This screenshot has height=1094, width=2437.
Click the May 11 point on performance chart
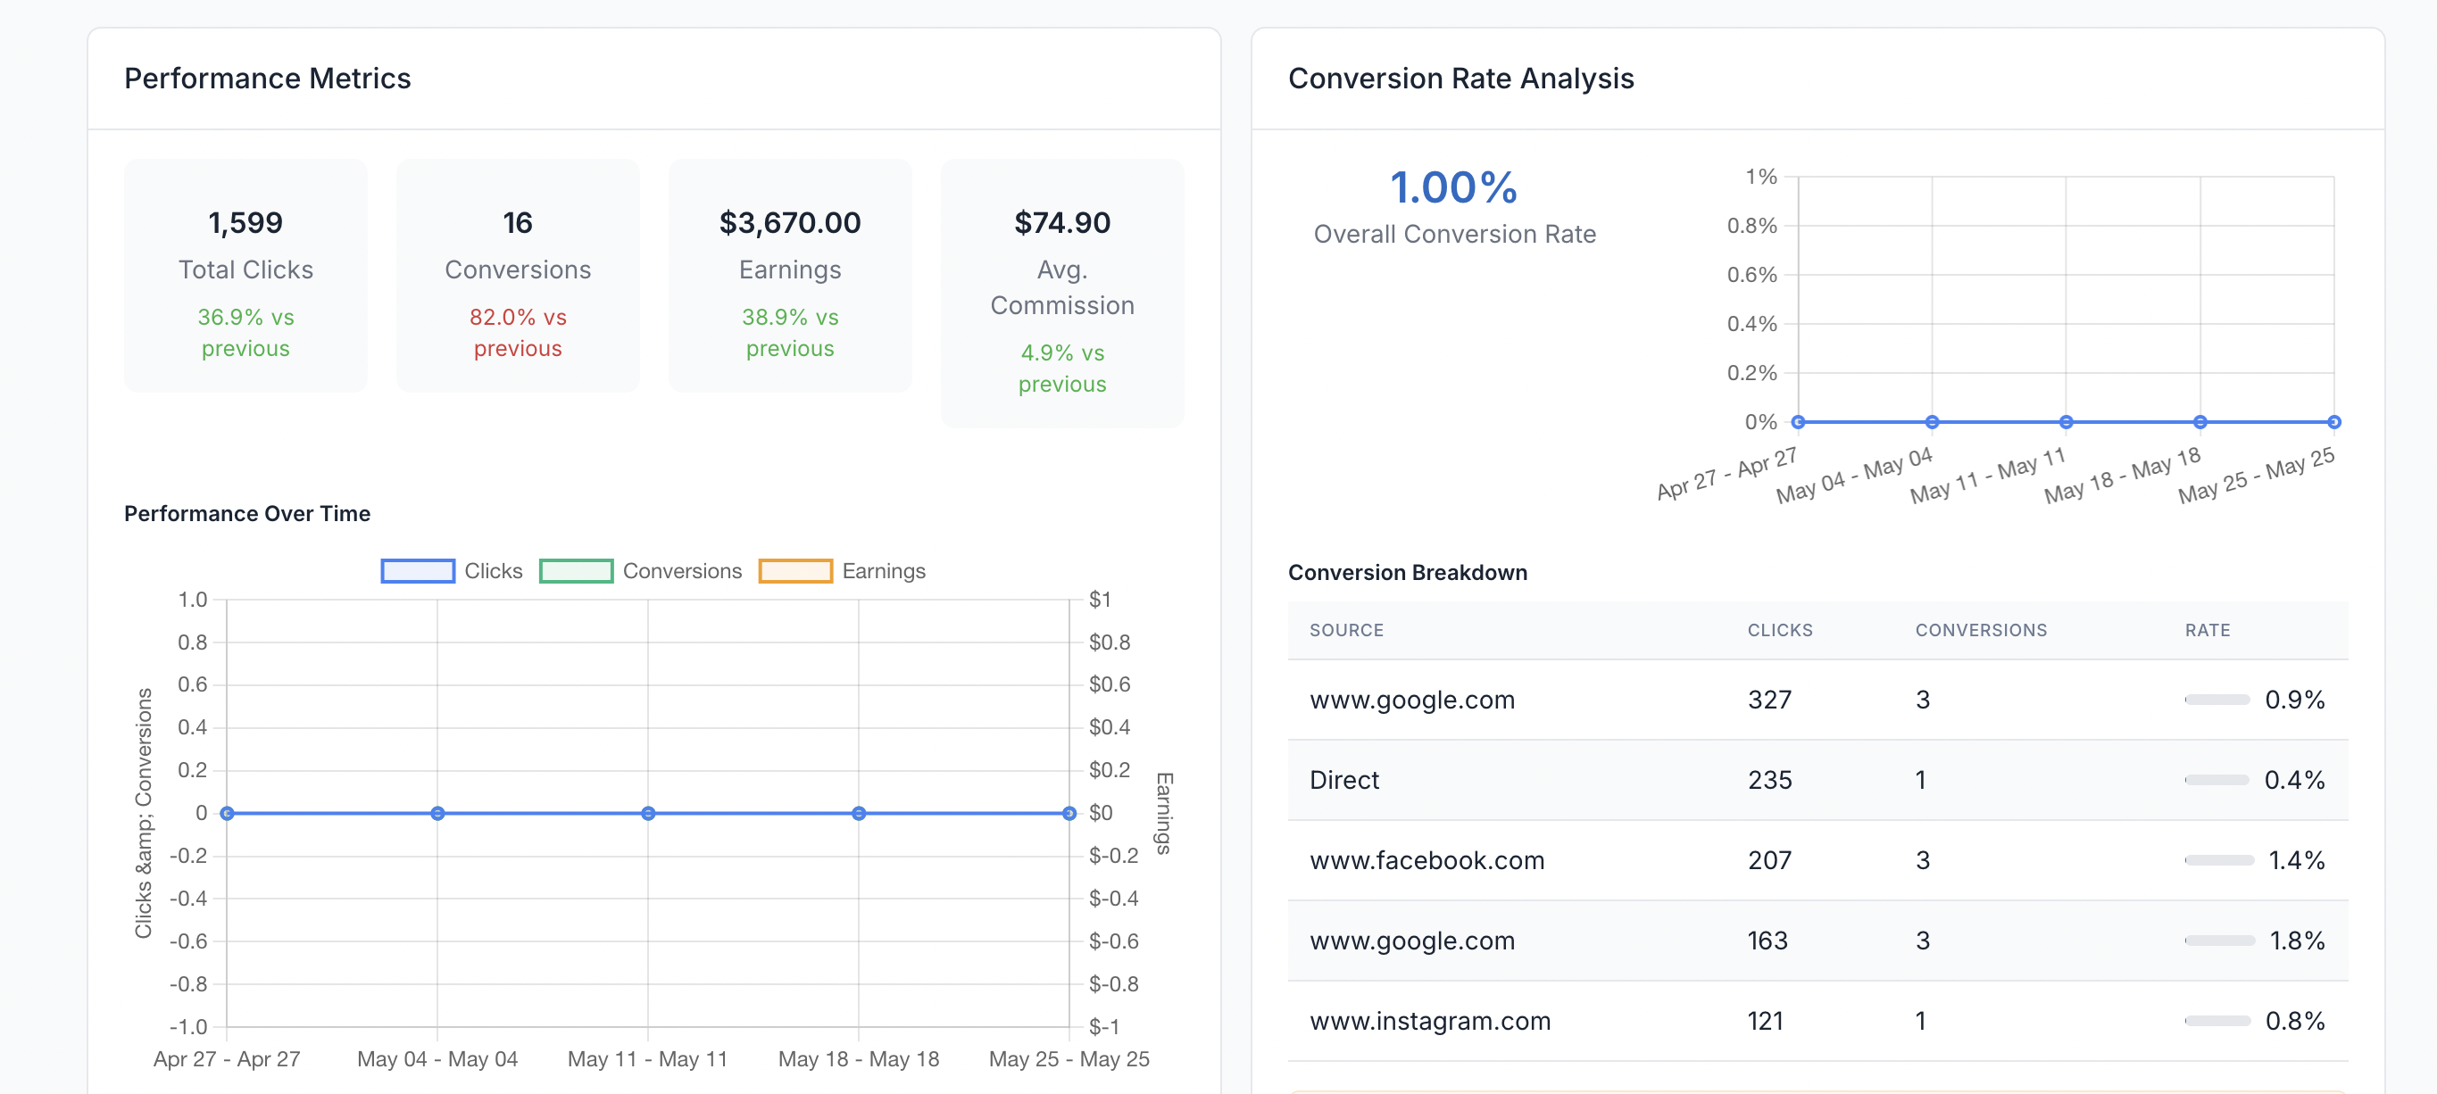[648, 813]
